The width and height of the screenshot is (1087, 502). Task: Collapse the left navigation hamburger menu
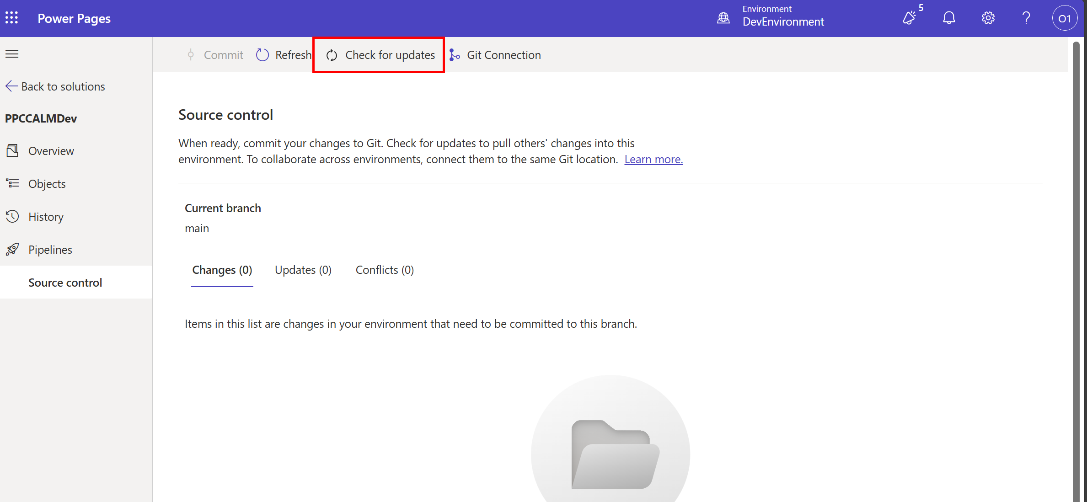pos(12,54)
